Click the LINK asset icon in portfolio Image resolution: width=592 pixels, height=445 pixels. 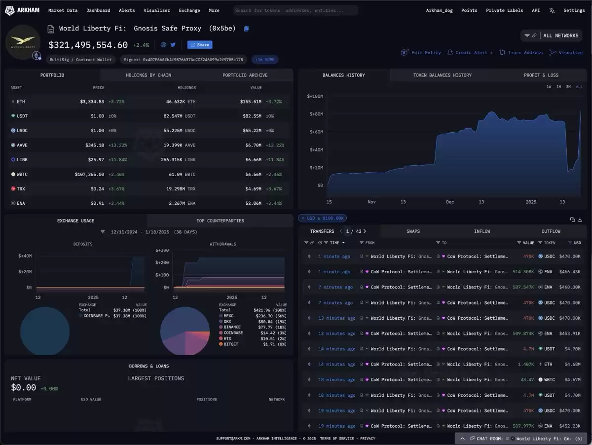(x=13, y=159)
